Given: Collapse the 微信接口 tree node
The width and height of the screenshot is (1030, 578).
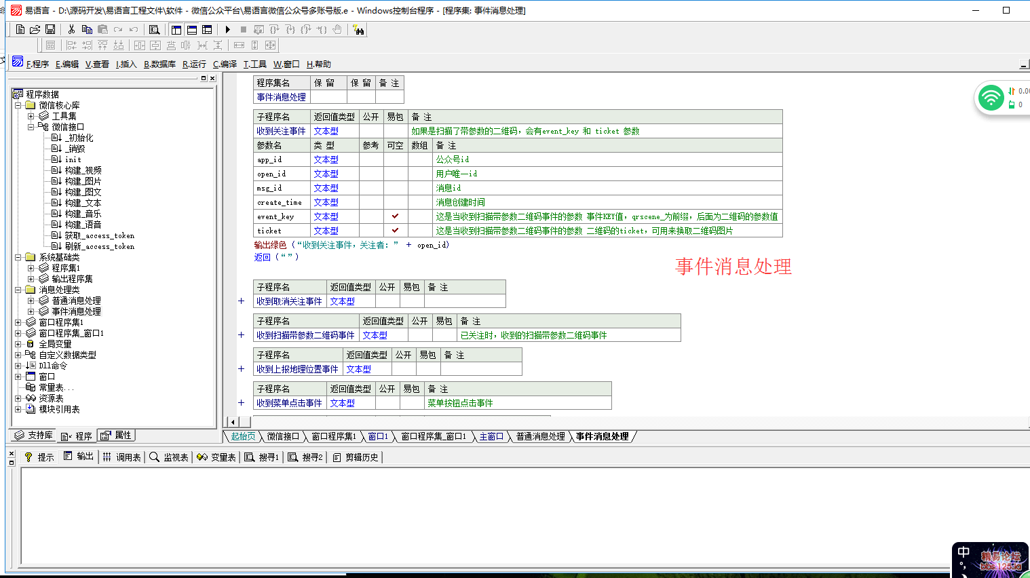Looking at the screenshot, I should [31, 127].
